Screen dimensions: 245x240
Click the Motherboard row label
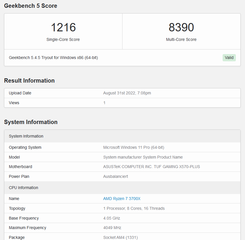(x=20, y=167)
